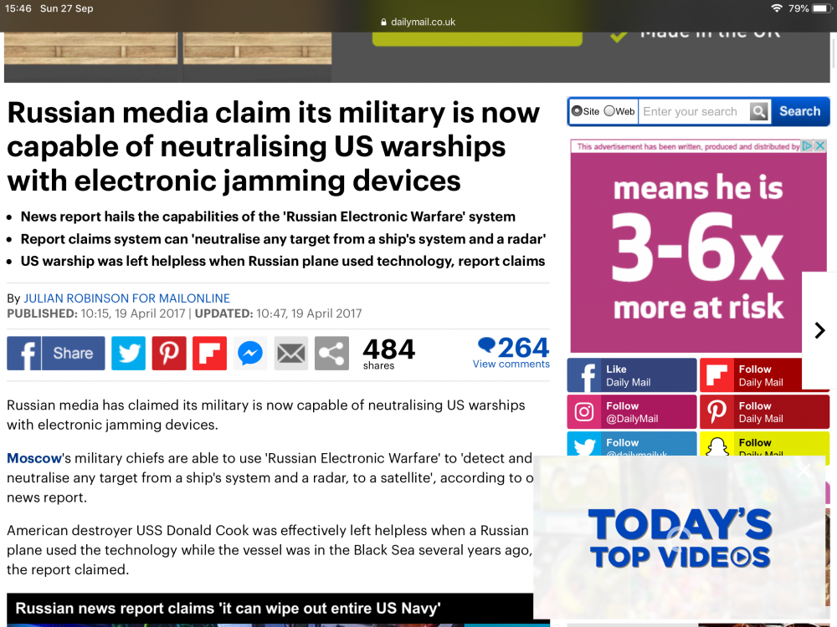
Task: Click the blue Search button
Action: pos(799,111)
